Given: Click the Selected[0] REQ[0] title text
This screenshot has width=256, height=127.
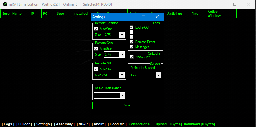Looking at the screenshot, I should tap(98, 4).
